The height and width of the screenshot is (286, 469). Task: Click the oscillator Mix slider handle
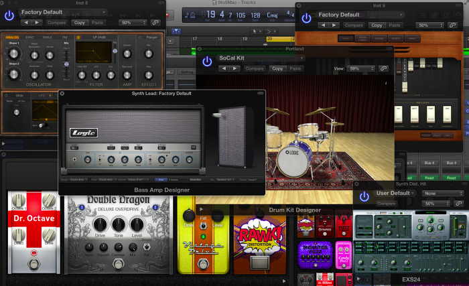66,64
